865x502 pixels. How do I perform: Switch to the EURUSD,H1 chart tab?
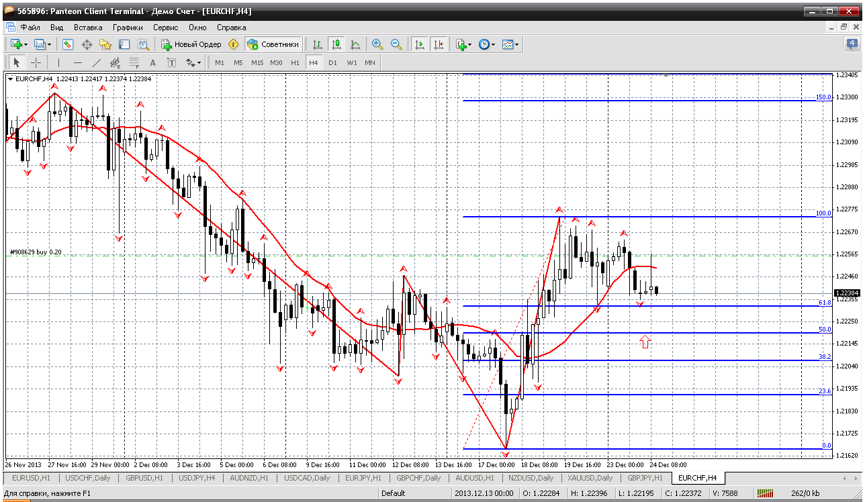pyautogui.click(x=31, y=478)
